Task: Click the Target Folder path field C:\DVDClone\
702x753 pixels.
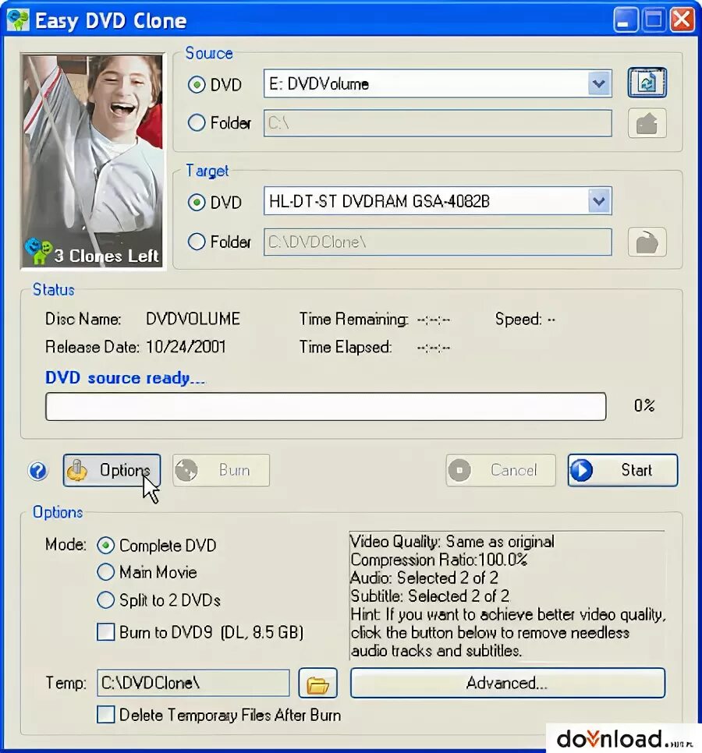Action: [438, 242]
